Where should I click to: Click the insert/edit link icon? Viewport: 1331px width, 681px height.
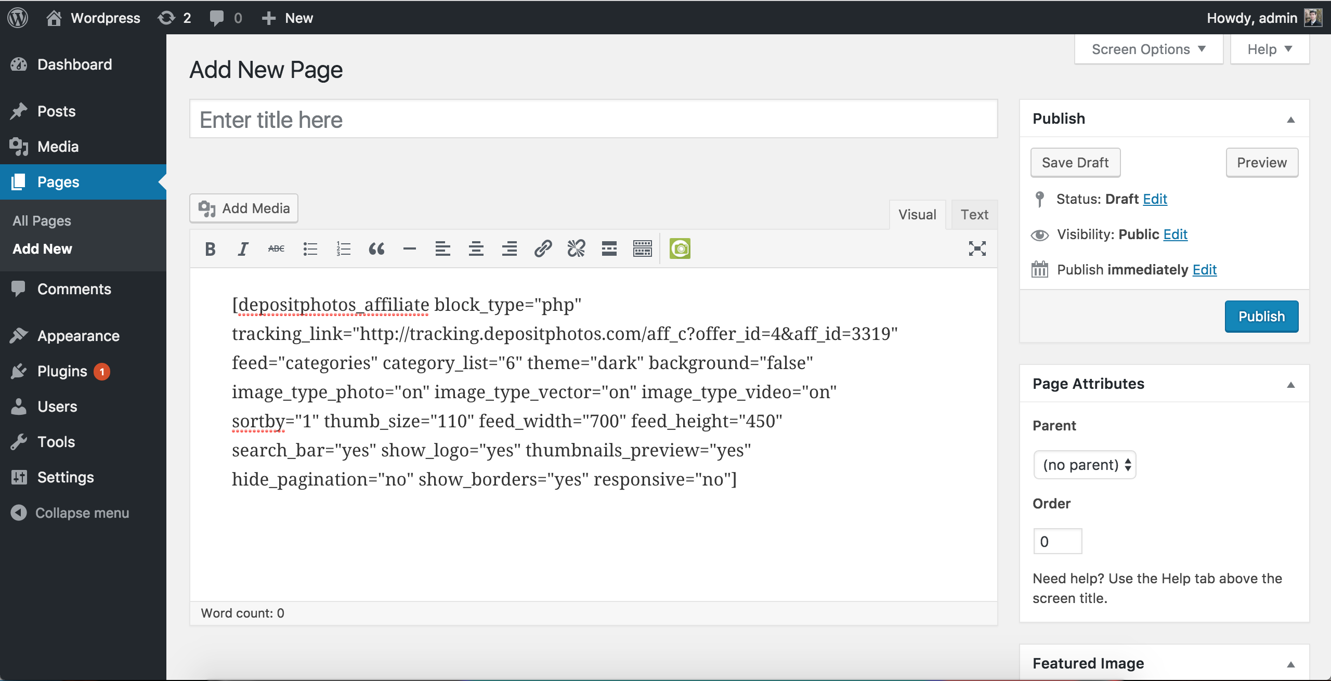tap(543, 249)
